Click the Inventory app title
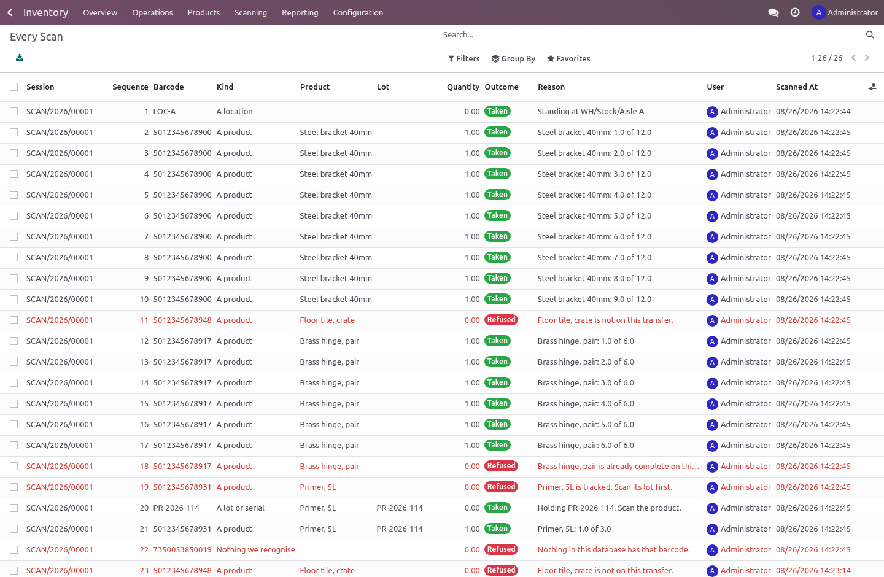This screenshot has width=884, height=577. [x=45, y=12]
